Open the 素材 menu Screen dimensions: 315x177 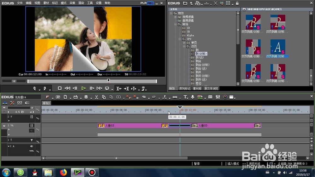point(46,3)
